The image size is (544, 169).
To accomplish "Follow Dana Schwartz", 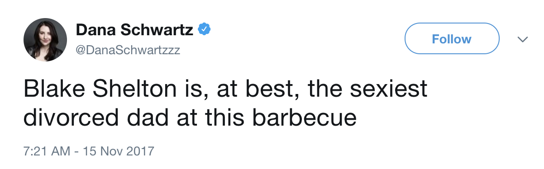I will (x=452, y=39).
